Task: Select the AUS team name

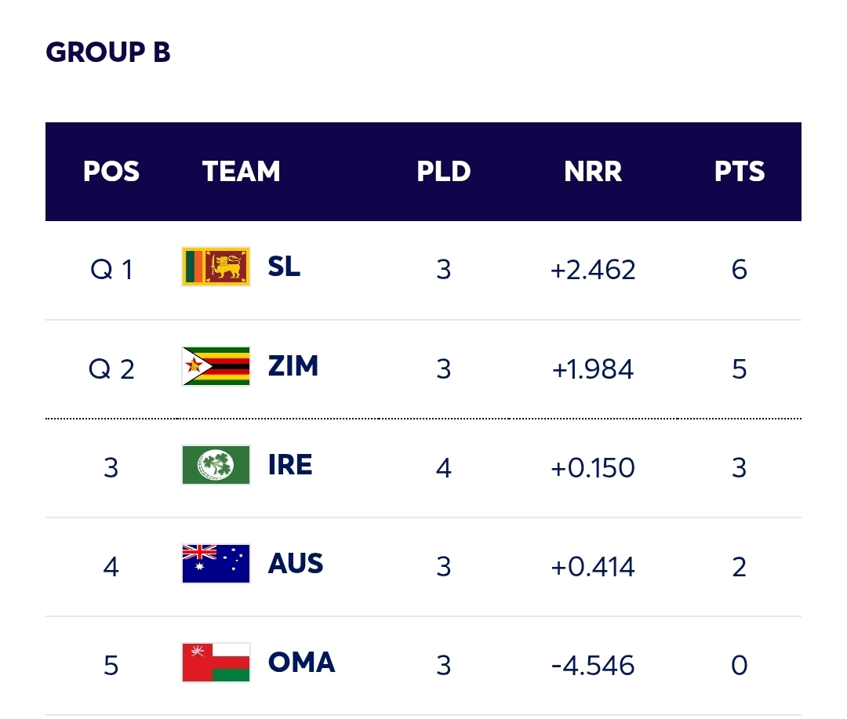Action: 296,564
